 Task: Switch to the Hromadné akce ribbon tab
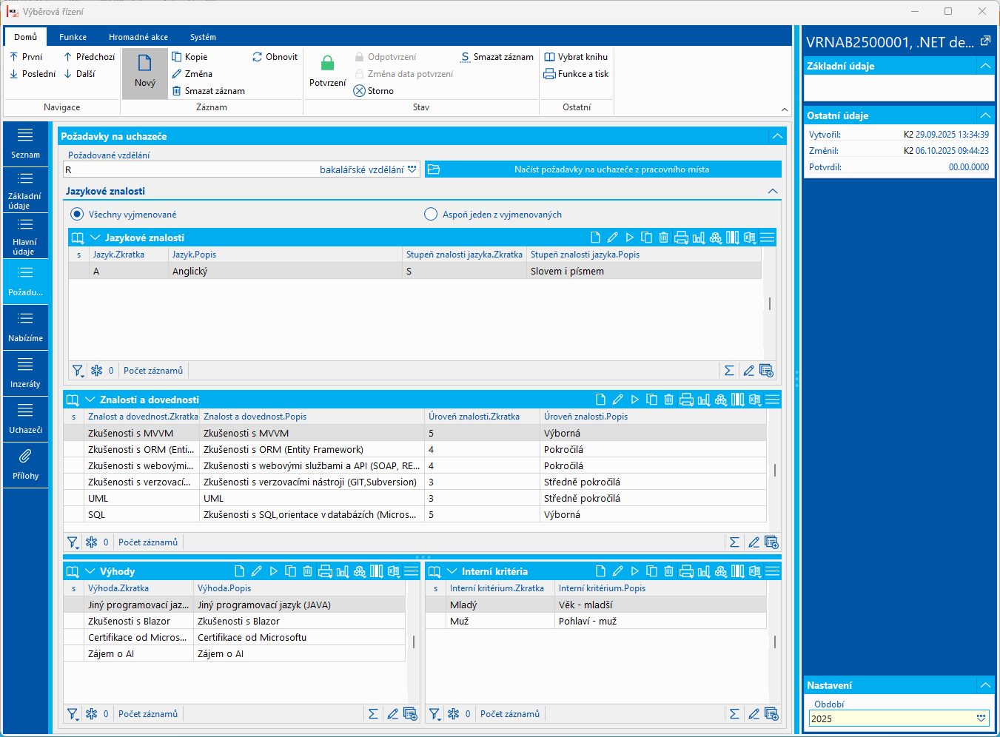138,37
